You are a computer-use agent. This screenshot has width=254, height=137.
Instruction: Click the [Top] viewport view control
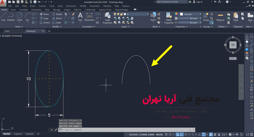(x=5, y=36)
